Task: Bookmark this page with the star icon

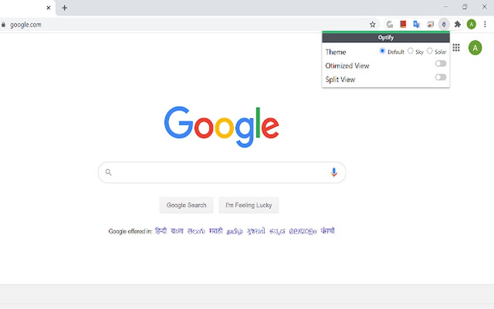Action: (x=372, y=24)
